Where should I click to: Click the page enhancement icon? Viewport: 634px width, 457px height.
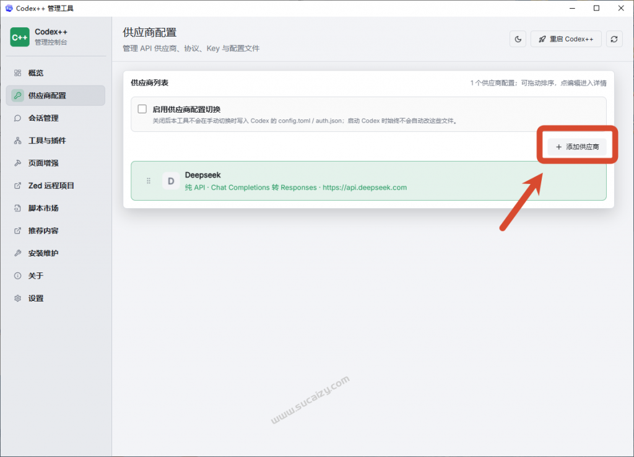click(17, 163)
